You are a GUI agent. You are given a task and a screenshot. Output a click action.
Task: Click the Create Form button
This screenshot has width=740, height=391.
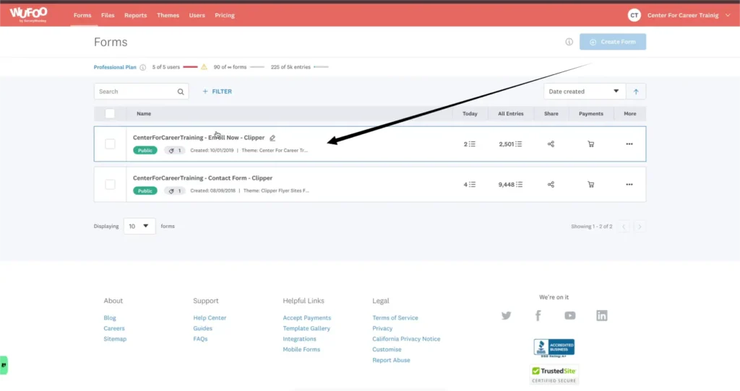[613, 42]
